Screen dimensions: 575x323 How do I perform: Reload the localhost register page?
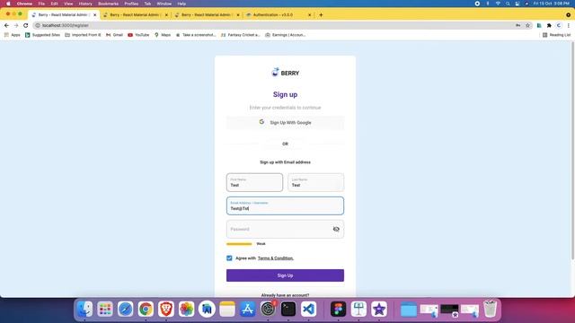26,25
